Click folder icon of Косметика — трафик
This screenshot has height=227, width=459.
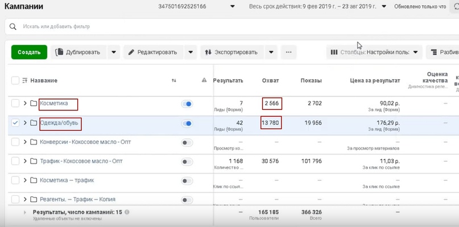34,180
